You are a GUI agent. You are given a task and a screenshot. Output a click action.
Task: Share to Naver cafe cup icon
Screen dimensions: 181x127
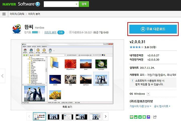136,117
